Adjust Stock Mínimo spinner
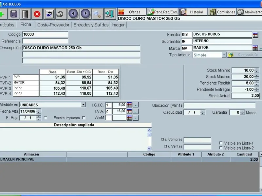This screenshot has height=196, width=262. pos(257,70)
